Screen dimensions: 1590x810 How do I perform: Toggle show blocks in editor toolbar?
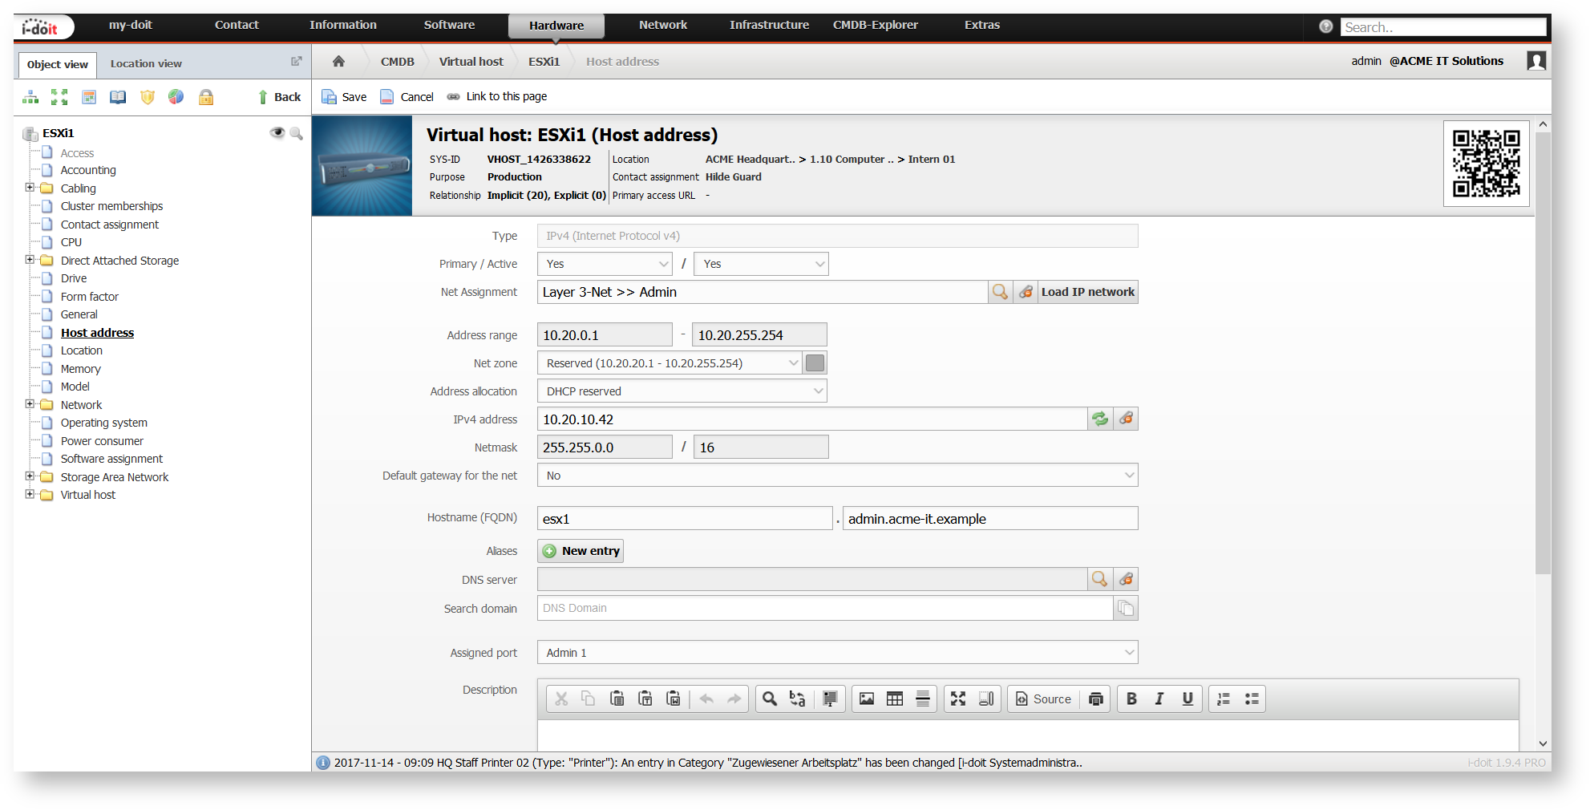(x=986, y=699)
